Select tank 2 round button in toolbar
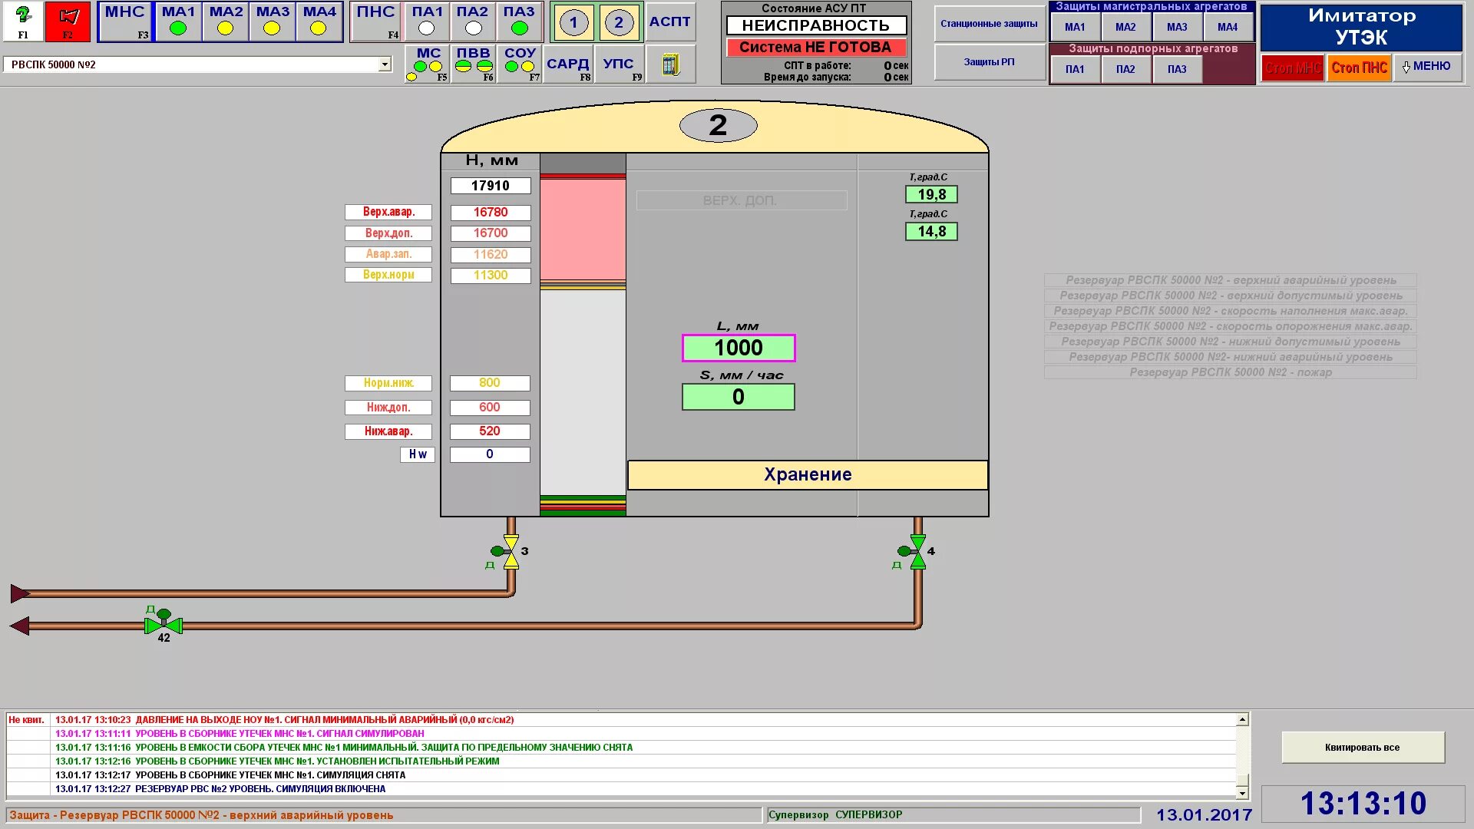 [x=619, y=22]
